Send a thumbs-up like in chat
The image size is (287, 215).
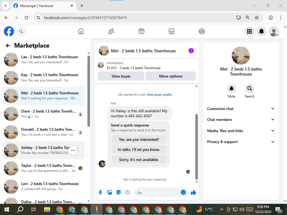pyautogui.click(x=193, y=192)
